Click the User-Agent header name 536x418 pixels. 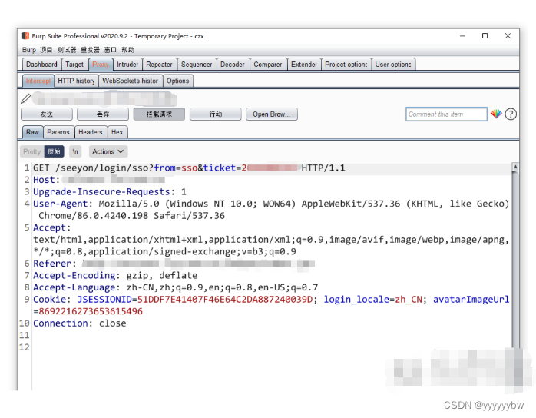coord(60,204)
